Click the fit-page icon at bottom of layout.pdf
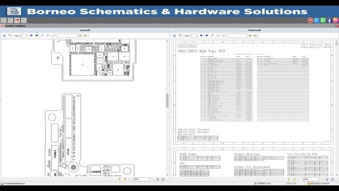 click(163, 179)
